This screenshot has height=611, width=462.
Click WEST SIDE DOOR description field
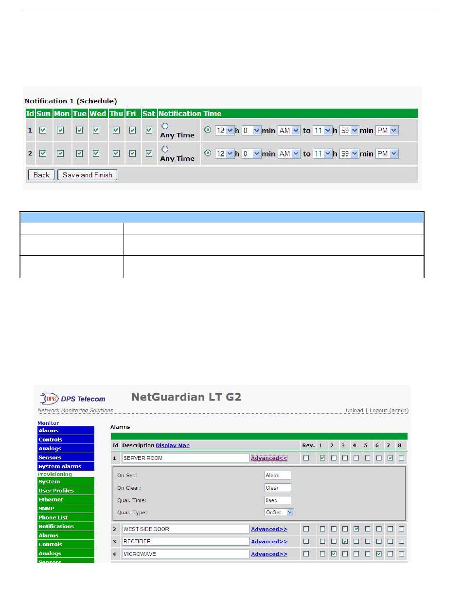click(186, 529)
